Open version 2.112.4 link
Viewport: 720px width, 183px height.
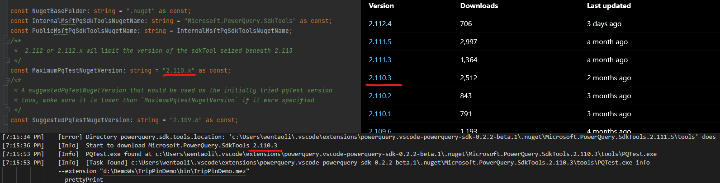tap(380, 24)
